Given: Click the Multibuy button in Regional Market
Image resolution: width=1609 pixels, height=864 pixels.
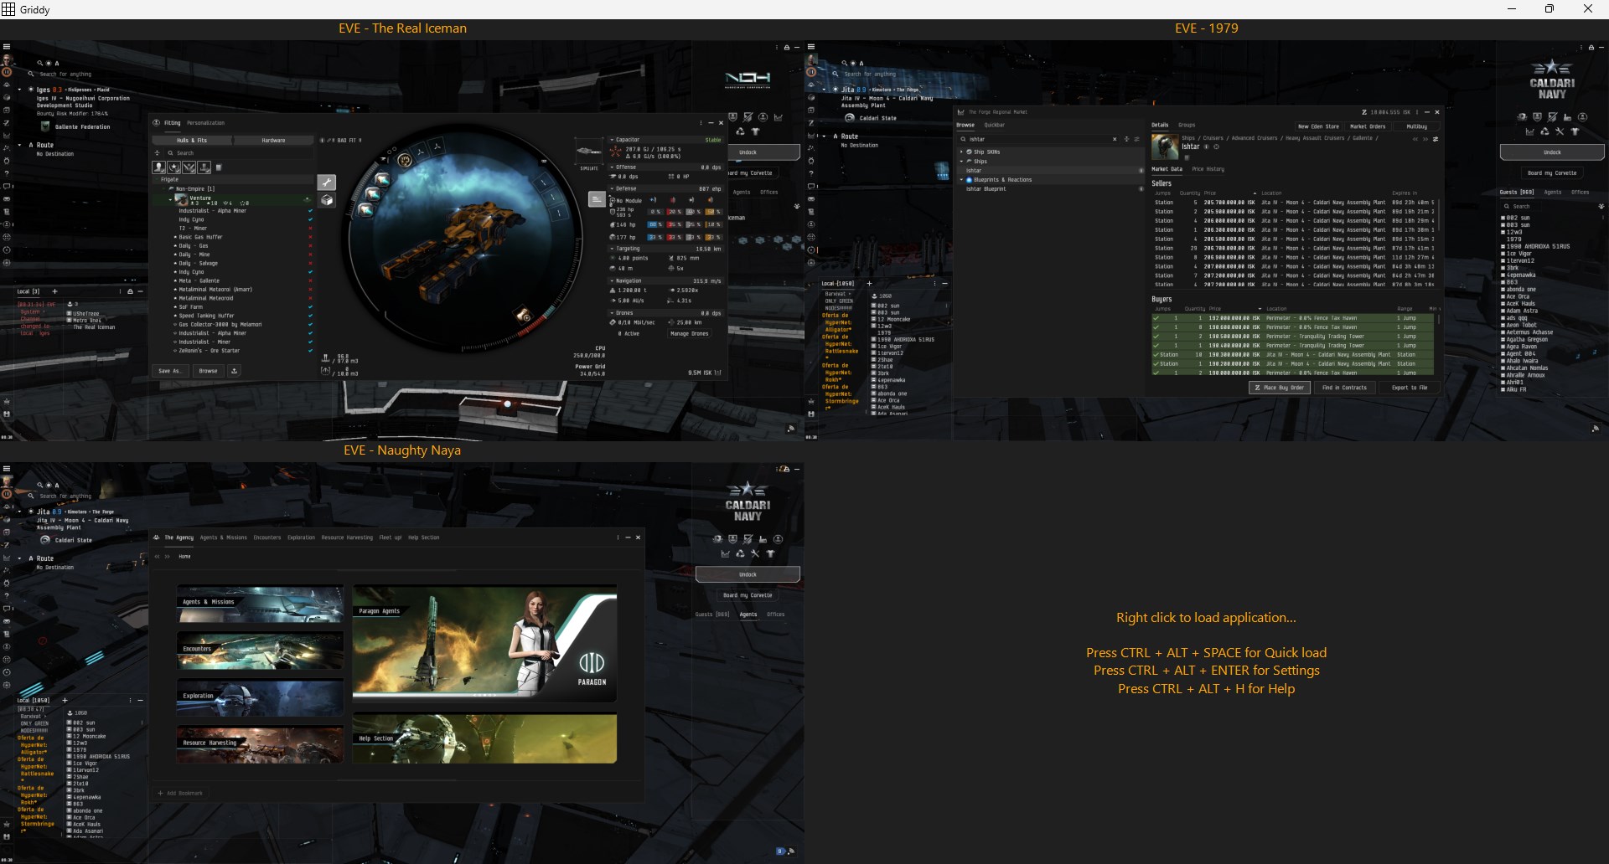Looking at the screenshot, I should coord(1416,126).
